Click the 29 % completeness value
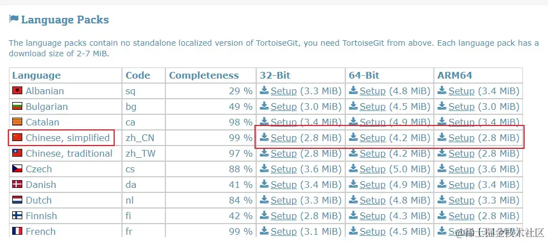Viewport: 548px width, 242px height. point(241,91)
